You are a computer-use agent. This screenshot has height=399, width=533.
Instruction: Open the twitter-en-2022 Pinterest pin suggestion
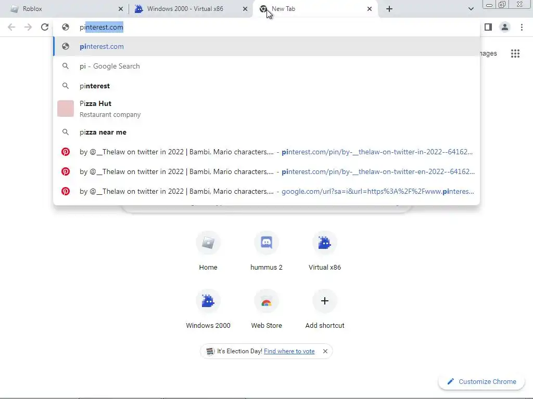tap(266, 171)
